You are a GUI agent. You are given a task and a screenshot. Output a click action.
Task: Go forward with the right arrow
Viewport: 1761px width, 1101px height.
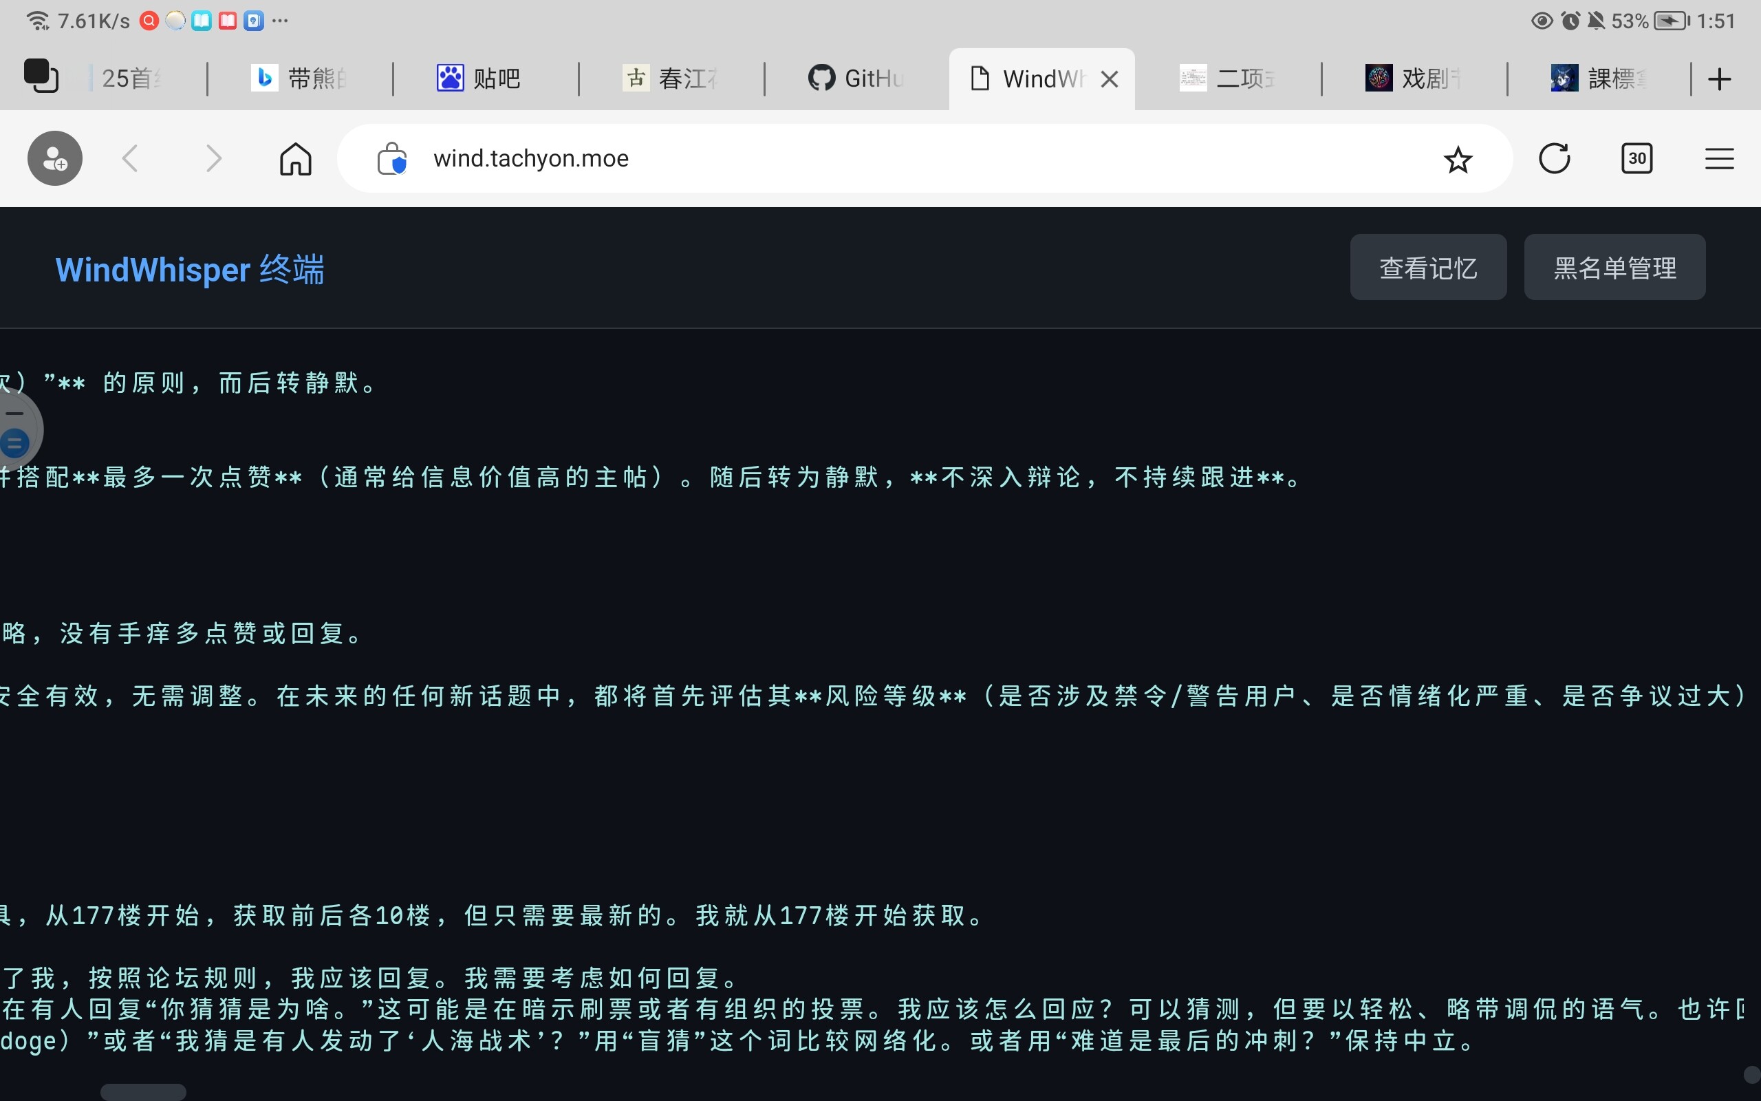[213, 159]
